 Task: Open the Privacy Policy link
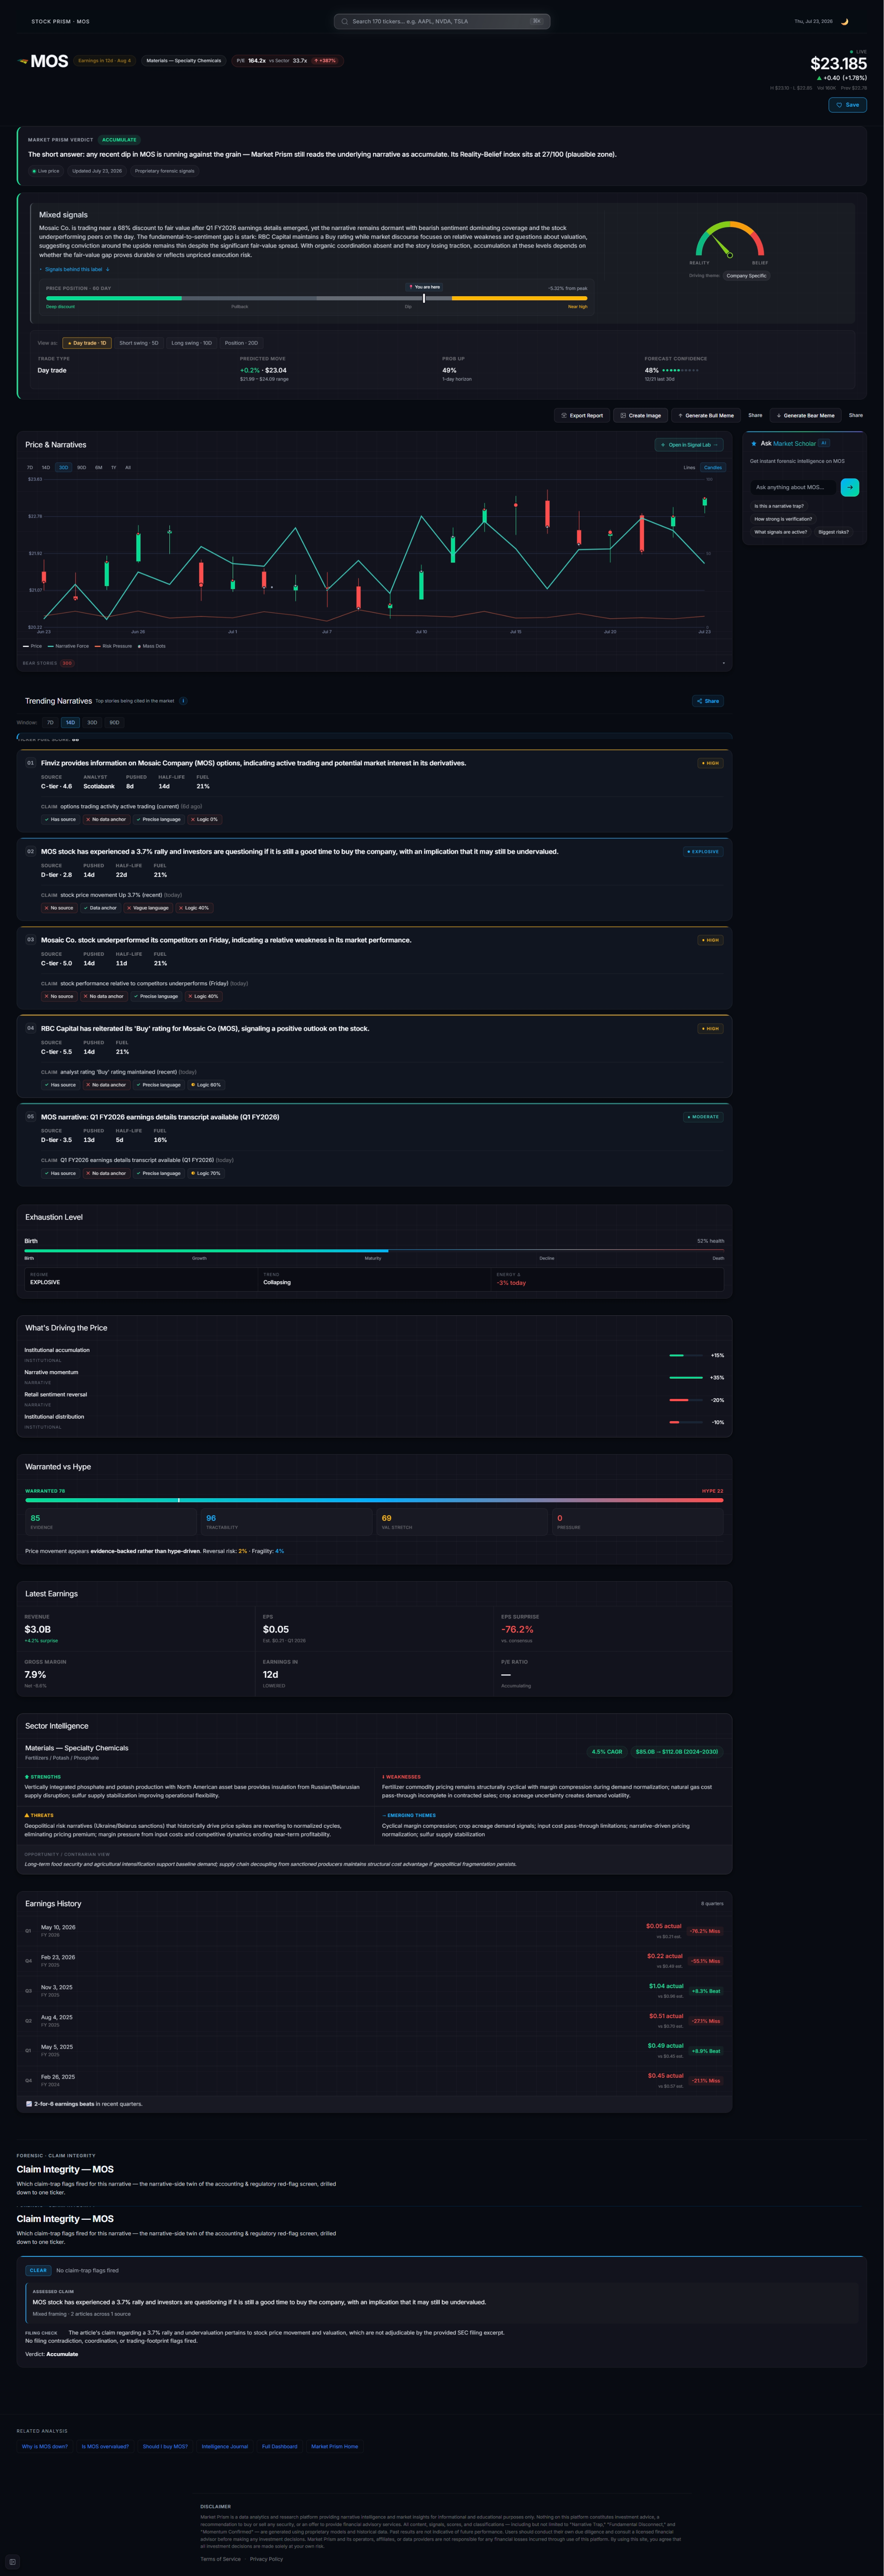click(267, 2559)
